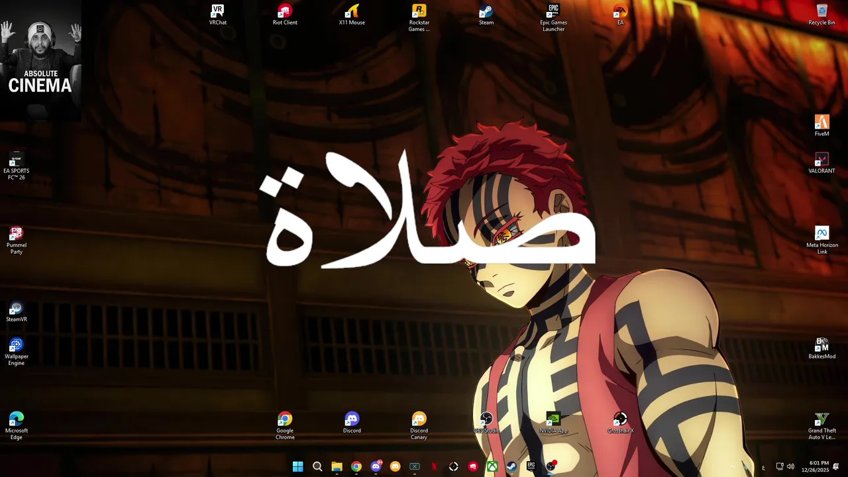Select the EA SPORTS FC 26 desktop icon

pyautogui.click(x=17, y=166)
